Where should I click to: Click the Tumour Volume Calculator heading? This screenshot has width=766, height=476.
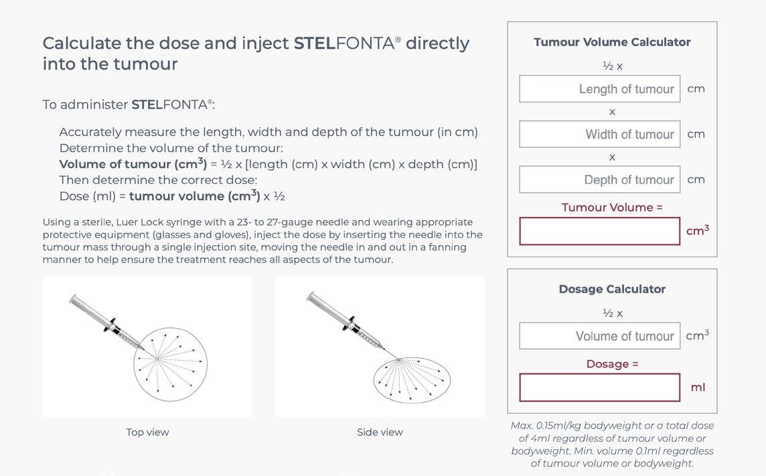(612, 42)
